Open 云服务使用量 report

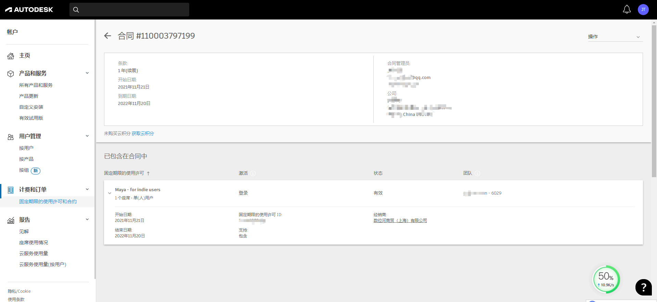click(34, 253)
